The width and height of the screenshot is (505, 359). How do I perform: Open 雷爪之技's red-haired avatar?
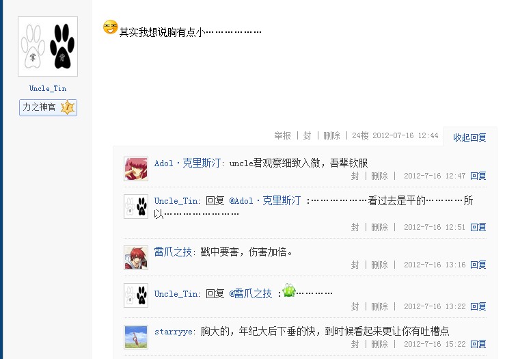point(136,258)
